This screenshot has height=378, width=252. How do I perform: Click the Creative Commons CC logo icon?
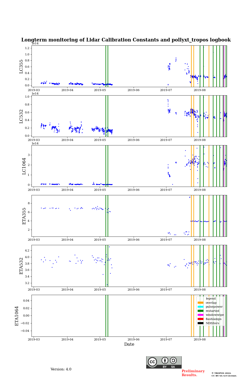[152, 362]
